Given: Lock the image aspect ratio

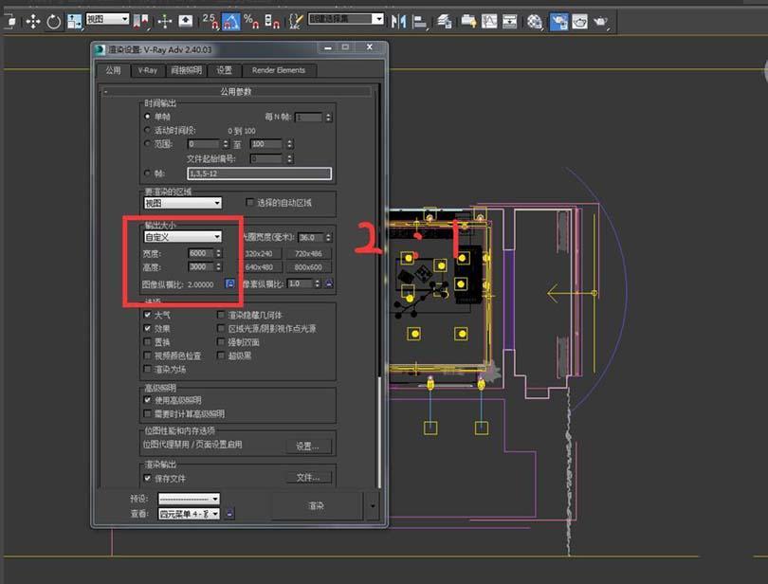Looking at the screenshot, I should 229,283.
